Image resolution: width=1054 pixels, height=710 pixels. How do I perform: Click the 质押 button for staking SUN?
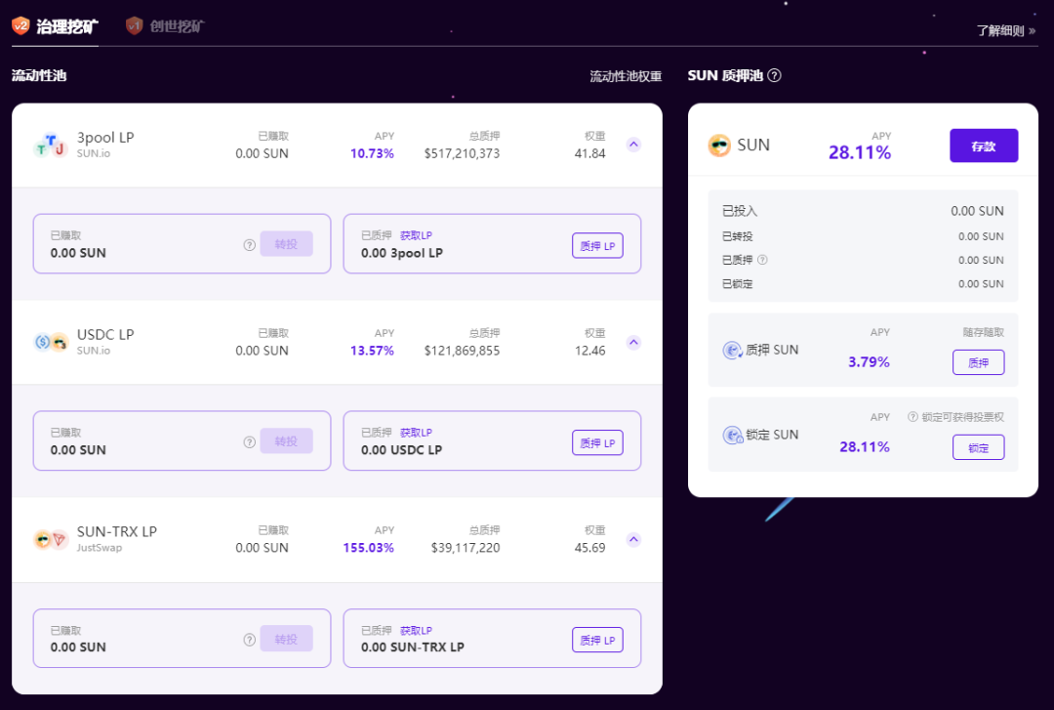pyautogui.click(x=978, y=362)
